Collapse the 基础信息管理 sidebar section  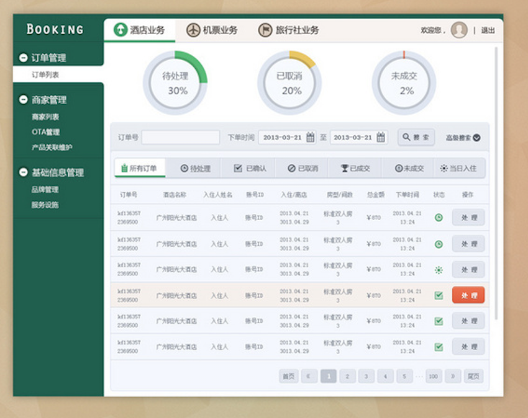[24, 172]
